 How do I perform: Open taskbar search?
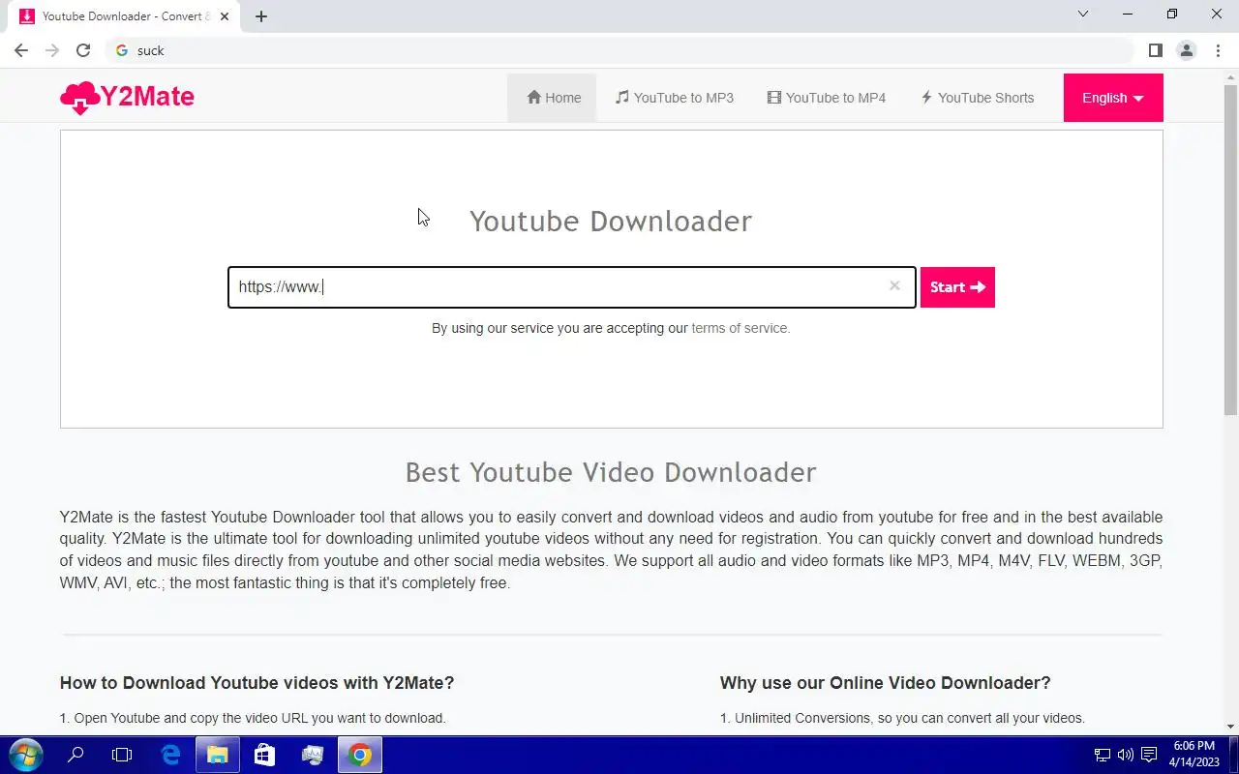click(x=76, y=755)
